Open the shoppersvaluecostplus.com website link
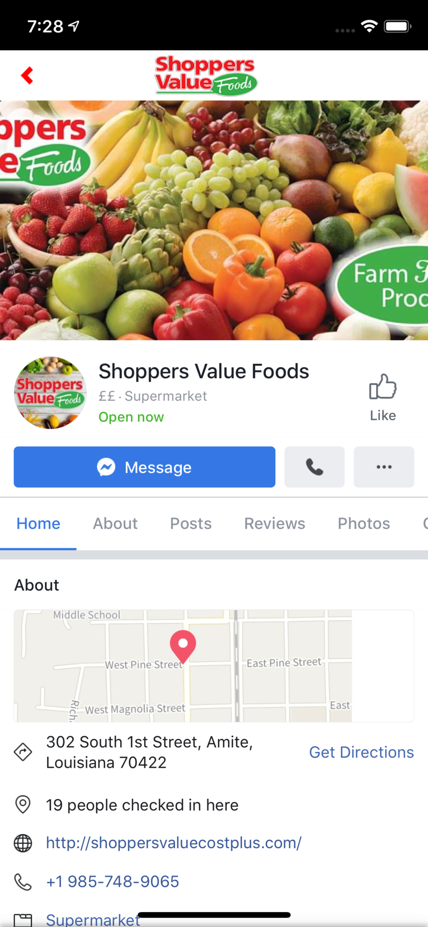The image size is (428, 927). (174, 842)
